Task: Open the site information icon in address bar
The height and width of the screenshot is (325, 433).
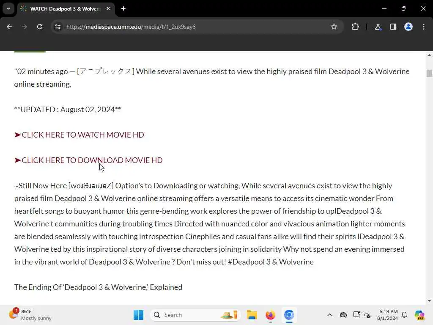Action: point(58,27)
